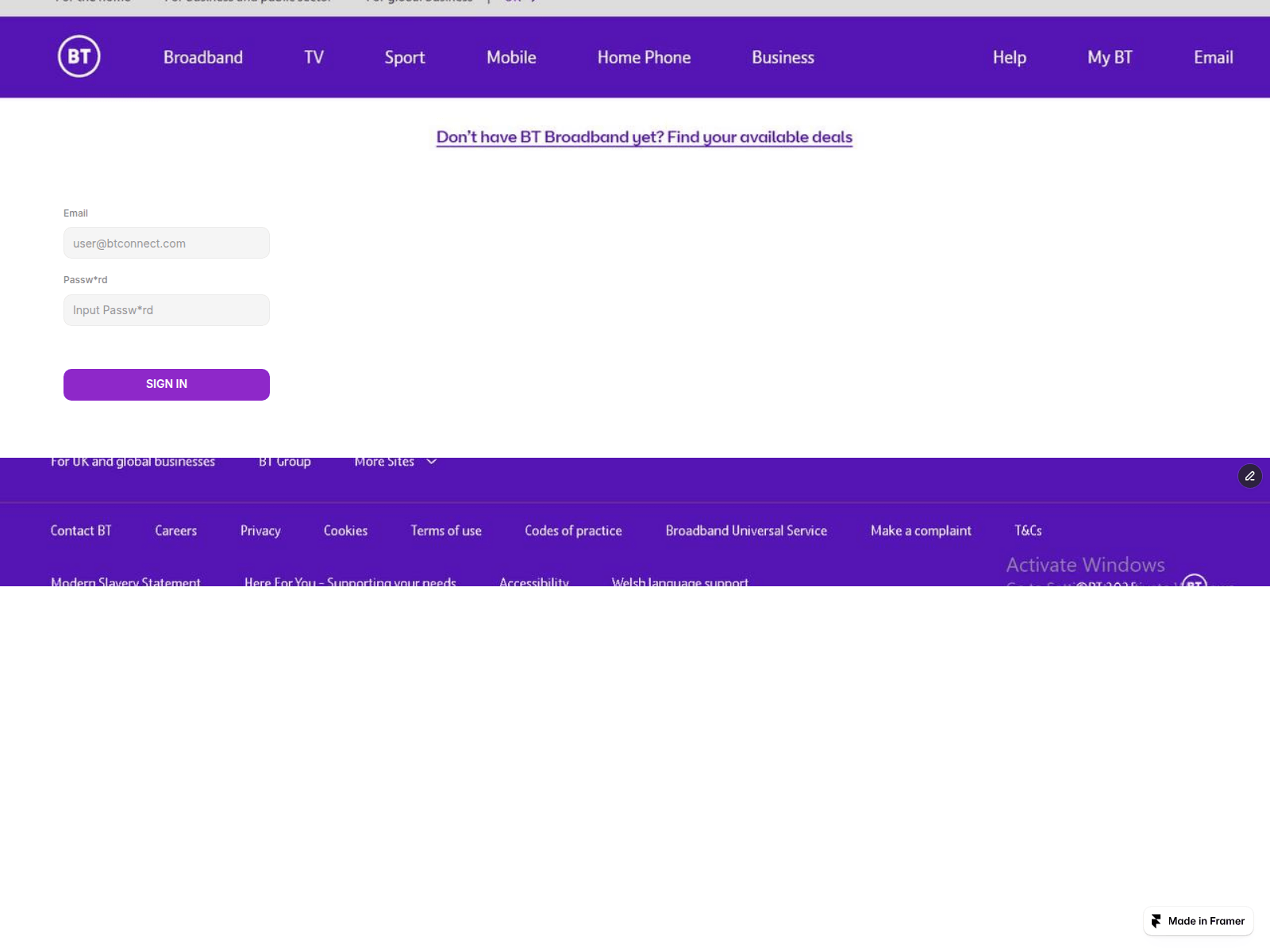Open the T&Cs footer link

click(x=1028, y=531)
